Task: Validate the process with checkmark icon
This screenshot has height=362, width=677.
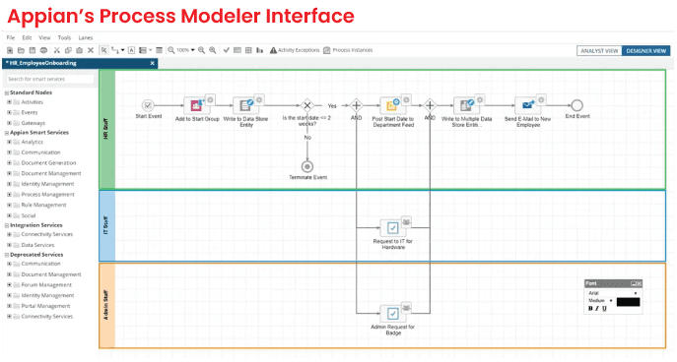Action: click(x=227, y=50)
